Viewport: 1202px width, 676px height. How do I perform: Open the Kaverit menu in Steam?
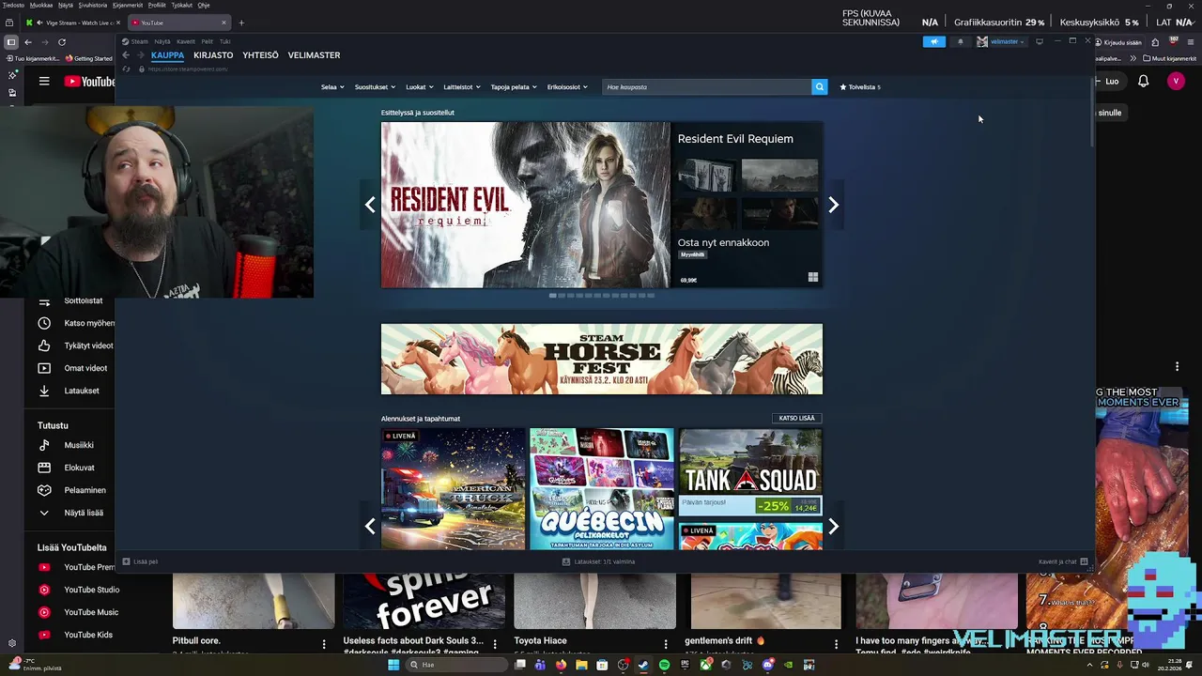point(186,41)
